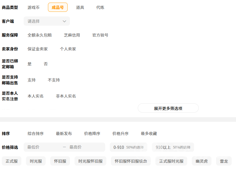The width and height of the screenshot is (236, 169).
Task: Click the 最低价 minimum price field
Action: coord(42,147)
